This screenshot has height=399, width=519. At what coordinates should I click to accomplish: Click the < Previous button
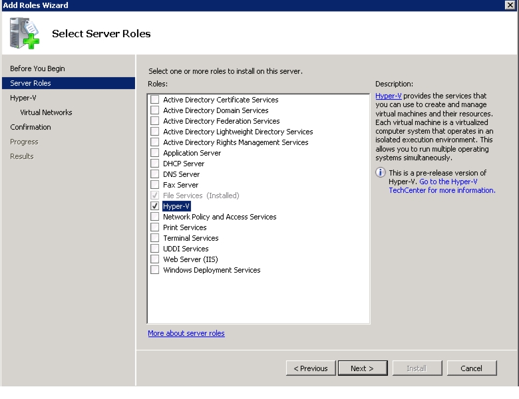point(311,368)
